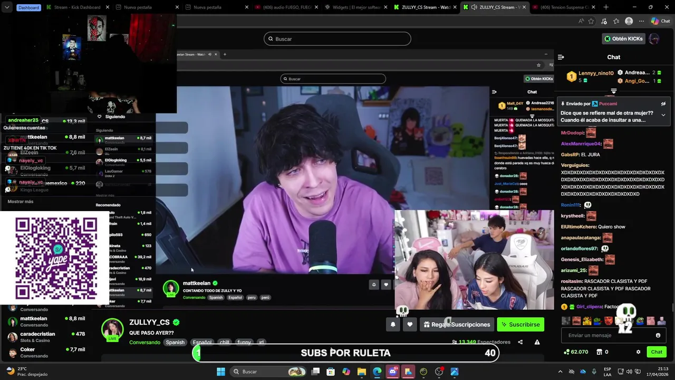Send message with the green Chat button
675x380 pixels.
(x=657, y=352)
